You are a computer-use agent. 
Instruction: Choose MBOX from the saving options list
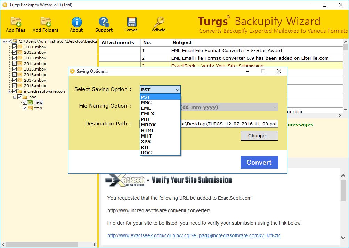point(148,125)
